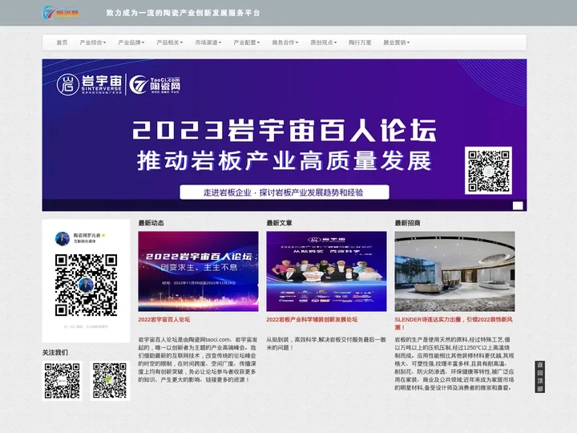This screenshot has width=577, height=433.
Task: Click the 走进岩板企业 button on banner
Action: (284, 192)
